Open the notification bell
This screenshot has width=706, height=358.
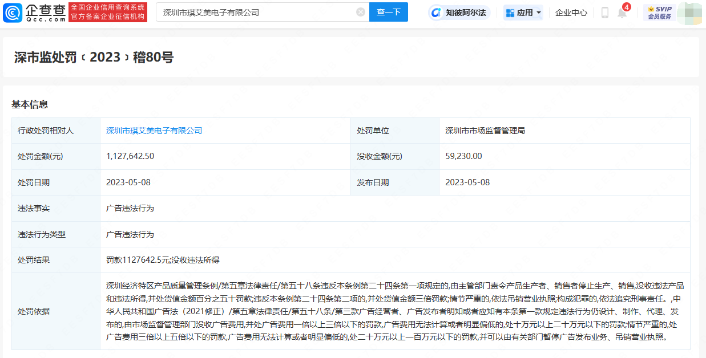click(622, 13)
